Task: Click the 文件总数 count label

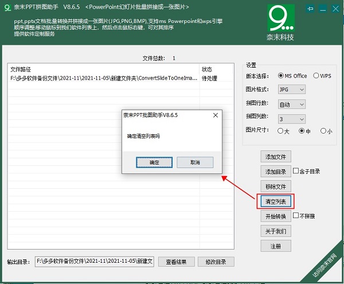Action: pyautogui.click(x=159, y=59)
